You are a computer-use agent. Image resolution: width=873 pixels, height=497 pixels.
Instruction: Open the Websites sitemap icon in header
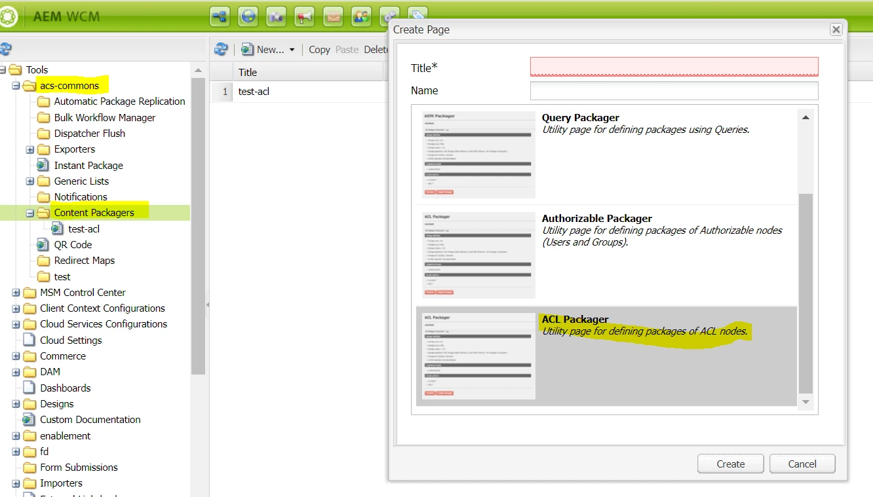[220, 16]
